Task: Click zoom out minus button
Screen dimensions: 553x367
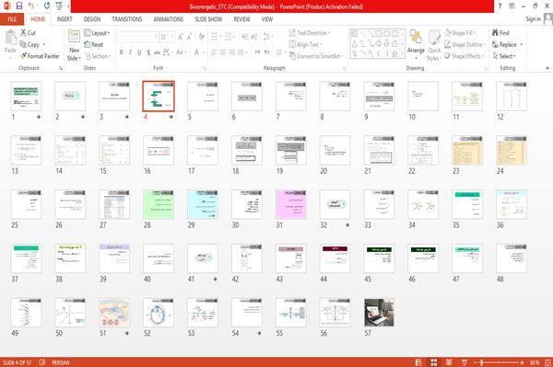Action: (476, 362)
